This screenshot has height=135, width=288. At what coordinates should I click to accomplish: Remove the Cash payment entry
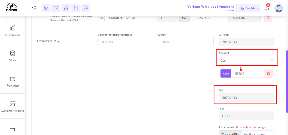pyautogui.click(x=269, y=73)
